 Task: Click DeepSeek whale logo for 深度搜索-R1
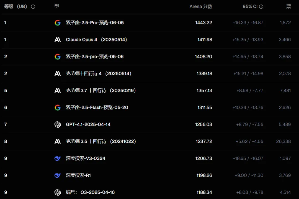click(58, 175)
